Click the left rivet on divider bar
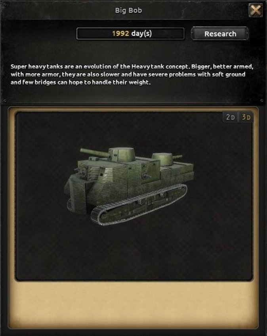 5,100
